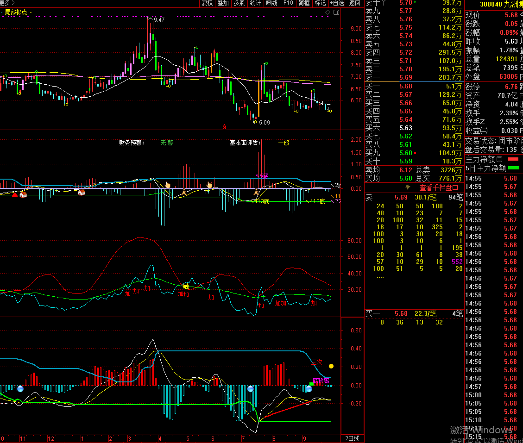This screenshot has height=443, width=523.
Task: Click 查看千档盘口 link
Action: pos(438,187)
